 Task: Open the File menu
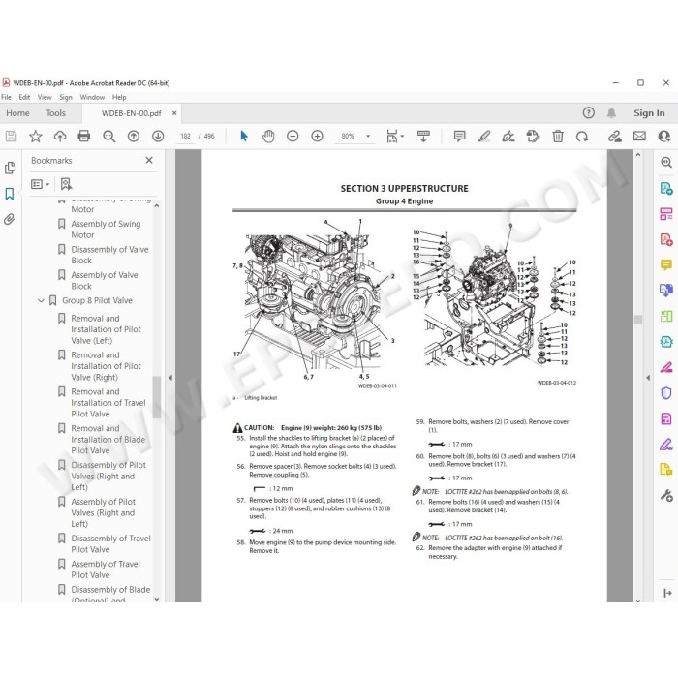tap(7, 97)
